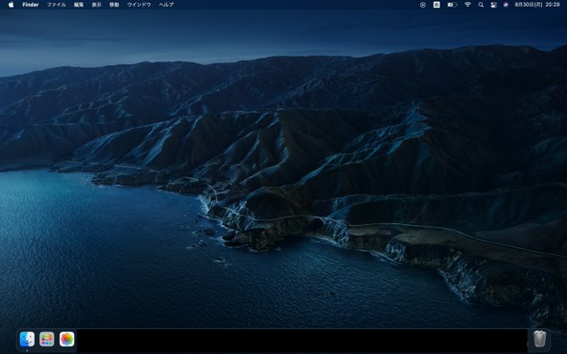Viewport: 567px width, 354px height.
Task: Open the 編集 menu
Action: coord(78,5)
